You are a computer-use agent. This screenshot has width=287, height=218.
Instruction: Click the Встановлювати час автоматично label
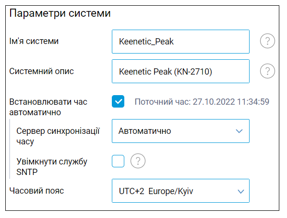coord(48,107)
